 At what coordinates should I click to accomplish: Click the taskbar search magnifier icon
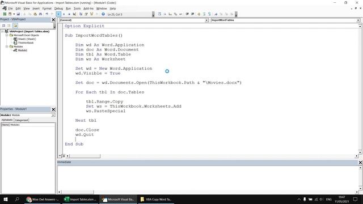[17, 199]
